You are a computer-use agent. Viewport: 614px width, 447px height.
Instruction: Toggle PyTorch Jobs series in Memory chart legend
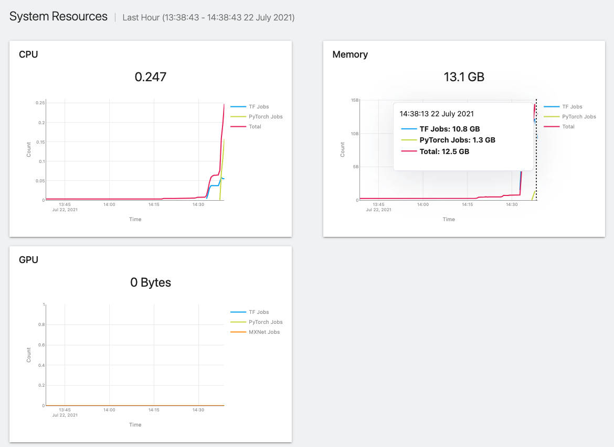570,116
